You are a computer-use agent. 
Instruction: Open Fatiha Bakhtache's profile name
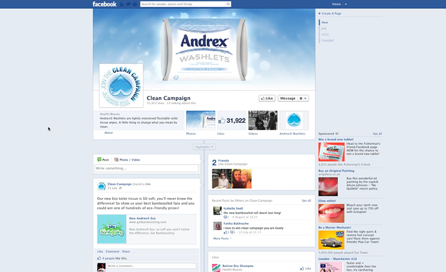point(236,223)
